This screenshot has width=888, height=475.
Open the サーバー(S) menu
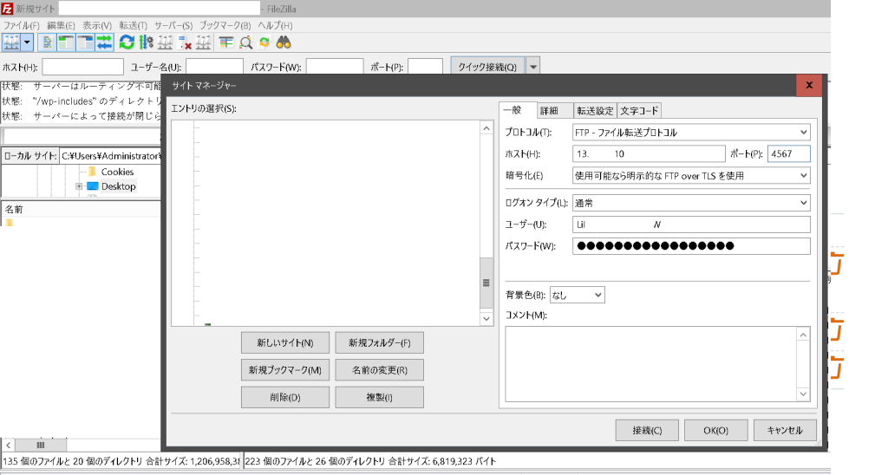point(173,25)
